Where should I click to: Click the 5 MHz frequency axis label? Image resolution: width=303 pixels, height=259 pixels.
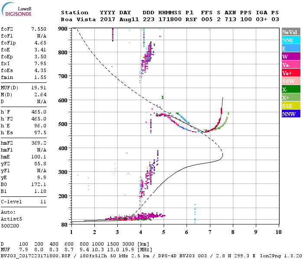coord(164,232)
